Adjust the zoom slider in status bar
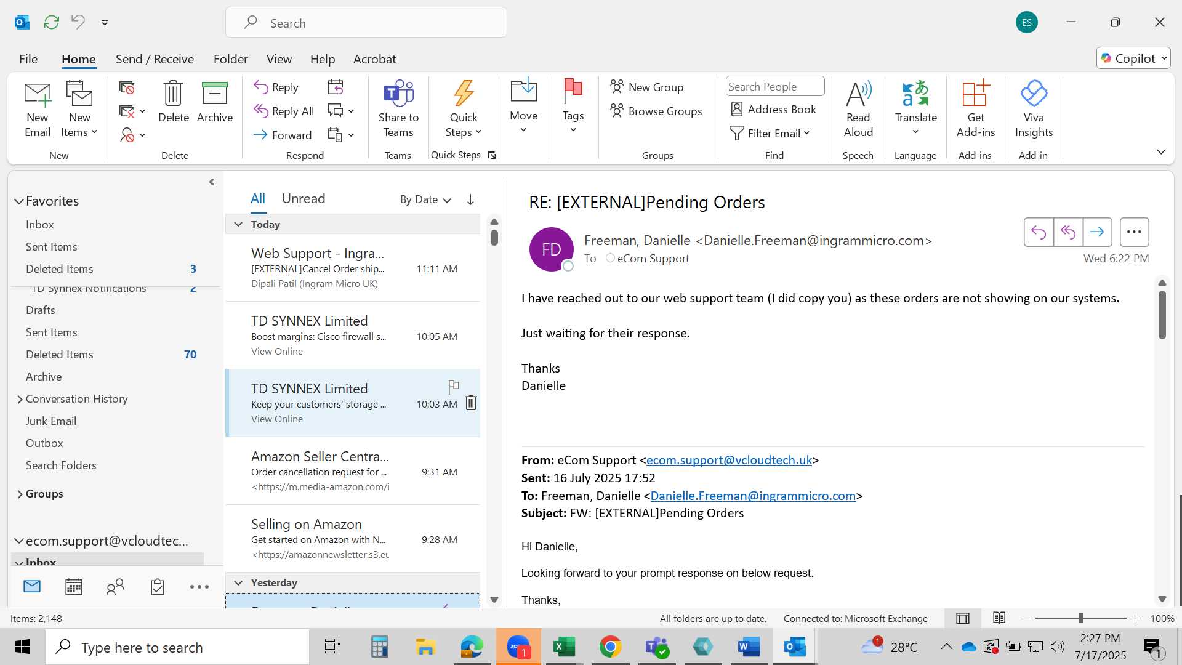 click(1080, 618)
